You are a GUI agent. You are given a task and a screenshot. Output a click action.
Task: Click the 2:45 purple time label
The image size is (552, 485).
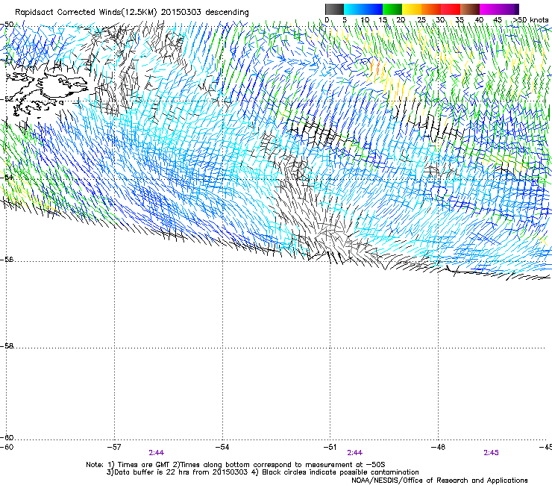491,453
